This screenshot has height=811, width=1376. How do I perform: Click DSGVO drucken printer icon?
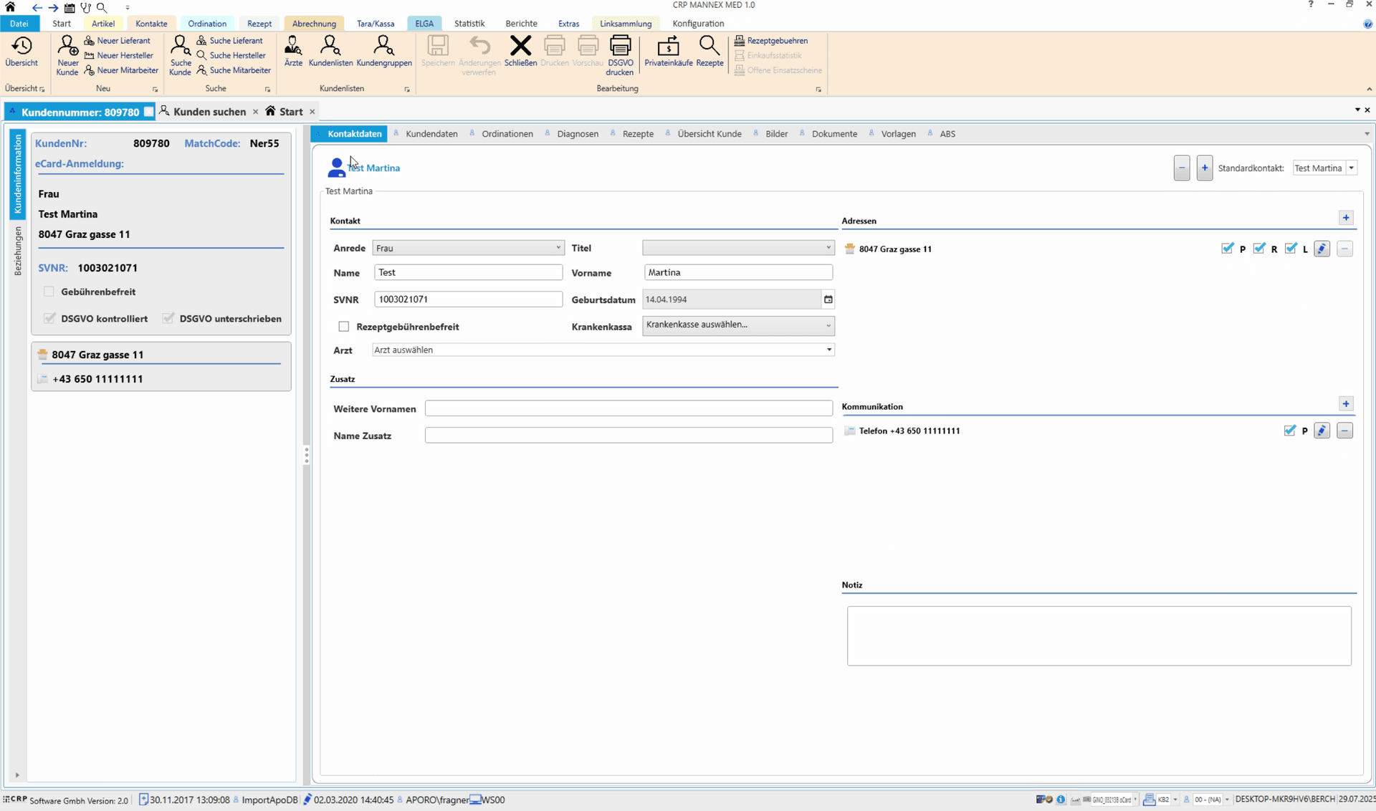pyautogui.click(x=620, y=55)
